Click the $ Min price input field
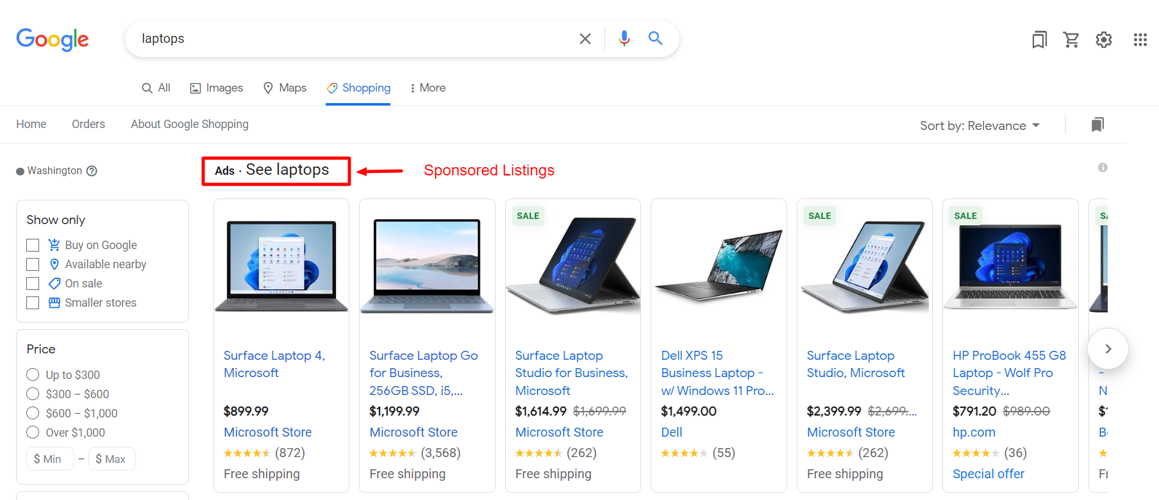This screenshot has width=1159, height=500. click(50, 459)
